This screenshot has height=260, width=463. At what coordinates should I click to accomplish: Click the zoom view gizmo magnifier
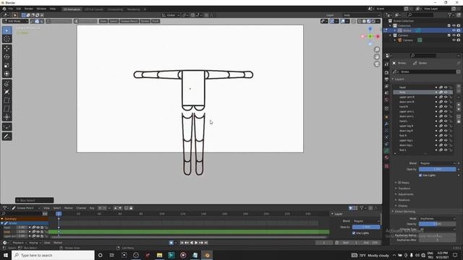tap(377, 50)
